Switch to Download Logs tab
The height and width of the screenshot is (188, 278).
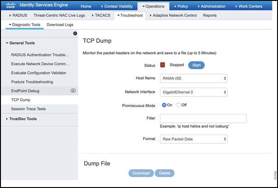coord(60,25)
